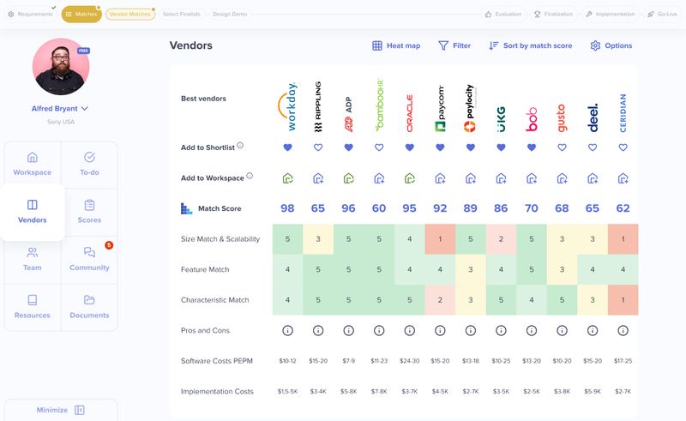Toggle shortlist heart for Workday
Viewport: 686px width, 421px height.
pos(287,147)
